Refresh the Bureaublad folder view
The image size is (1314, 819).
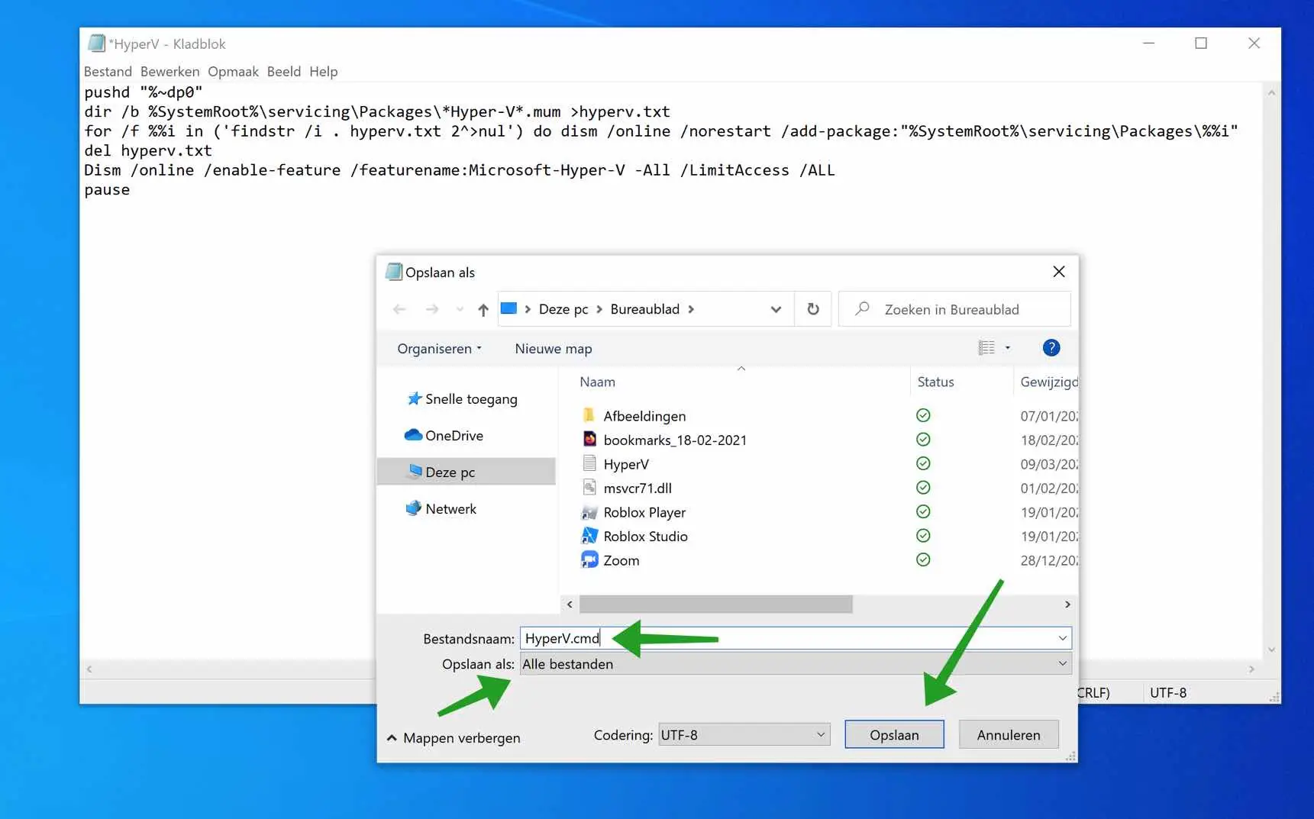point(813,309)
